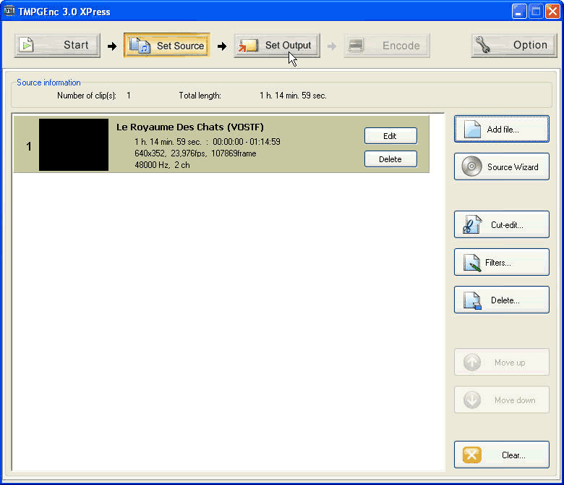Click the Set Source film-and-music icon
This screenshot has width=564, height=485.
pos(140,45)
